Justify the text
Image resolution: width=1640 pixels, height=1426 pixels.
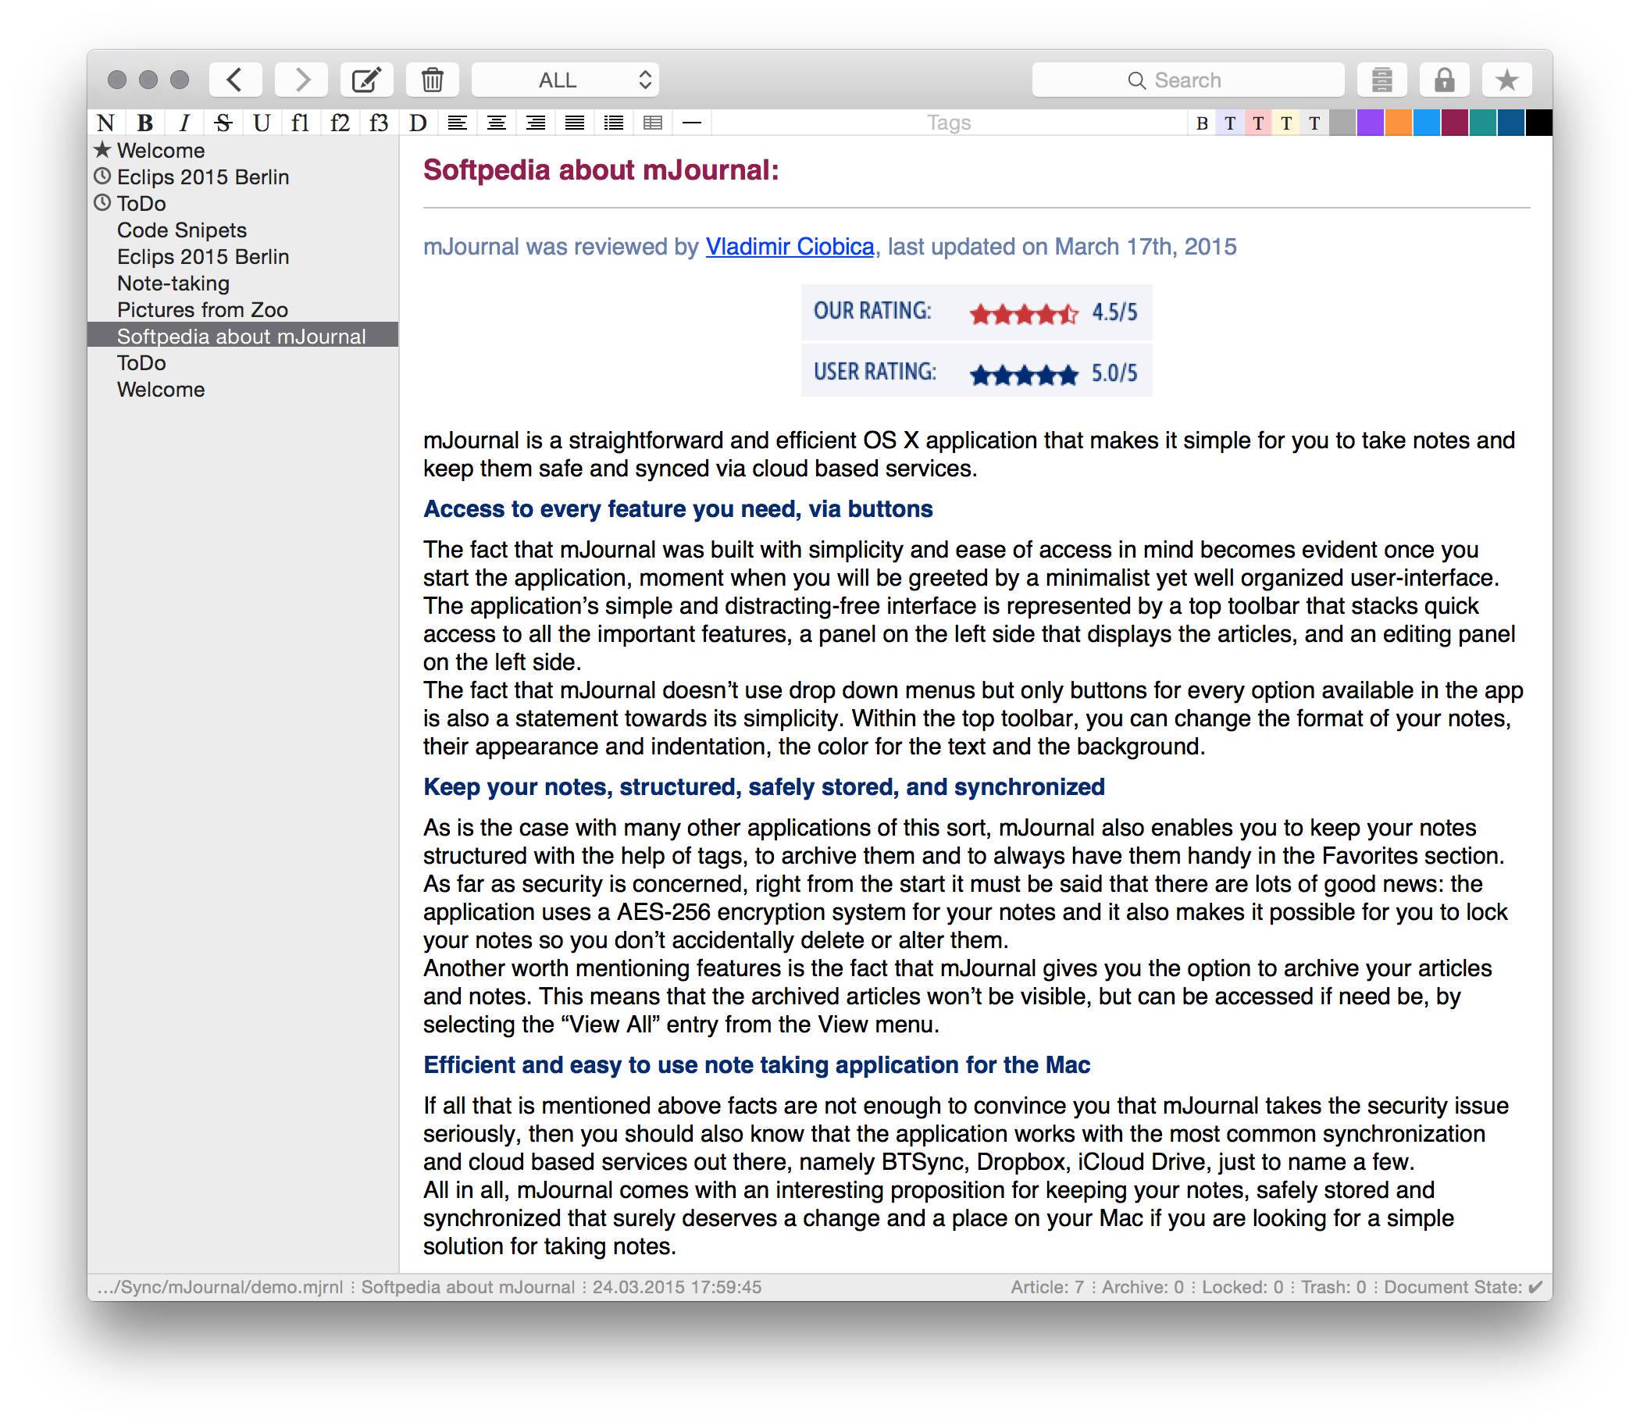point(575,123)
